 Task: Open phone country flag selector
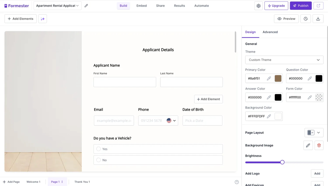tap(171, 121)
